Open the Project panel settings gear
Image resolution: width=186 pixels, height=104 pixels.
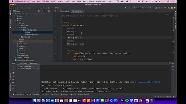[49, 11]
